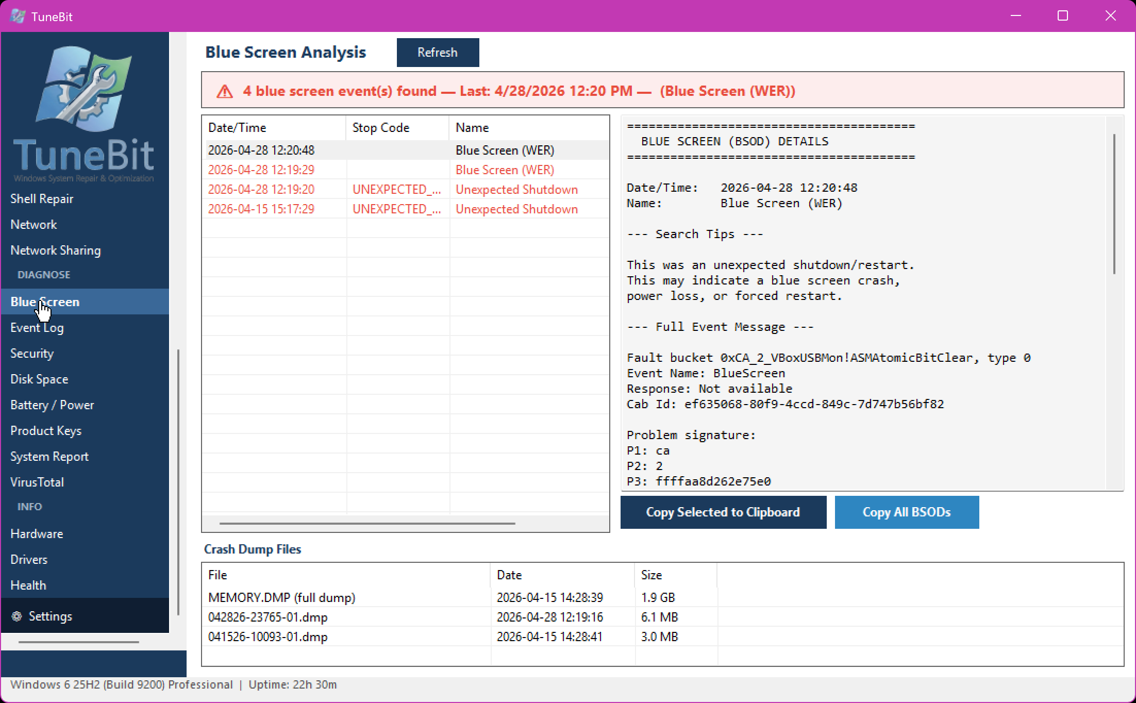1136x703 pixels.
Task: Click the sidebar horizontal scrollbar
Action: click(x=79, y=642)
